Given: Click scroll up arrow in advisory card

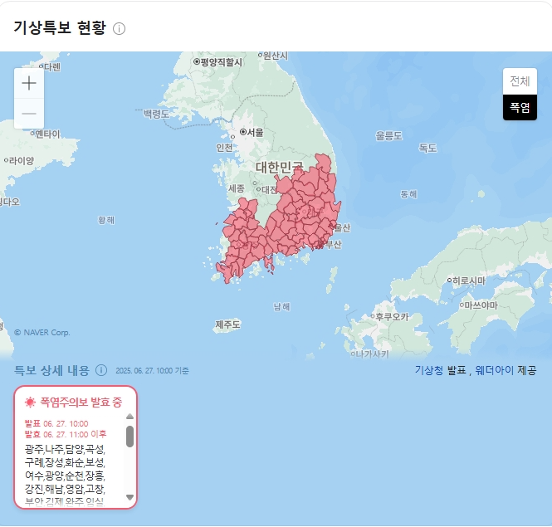Looking at the screenshot, I should click(129, 417).
